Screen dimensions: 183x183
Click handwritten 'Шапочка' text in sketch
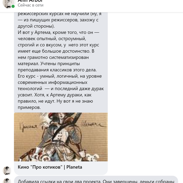click(x=93, y=124)
